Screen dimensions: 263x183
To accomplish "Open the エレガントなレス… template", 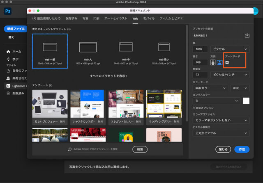I will pyautogui.click(x=126, y=108).
